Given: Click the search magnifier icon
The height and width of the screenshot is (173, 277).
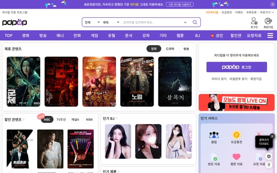Looking at the screenshot, I should 195,22.
